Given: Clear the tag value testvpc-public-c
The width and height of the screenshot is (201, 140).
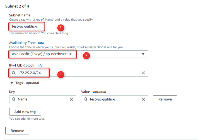Looking at the screenshot, I should tap(143, 99).
